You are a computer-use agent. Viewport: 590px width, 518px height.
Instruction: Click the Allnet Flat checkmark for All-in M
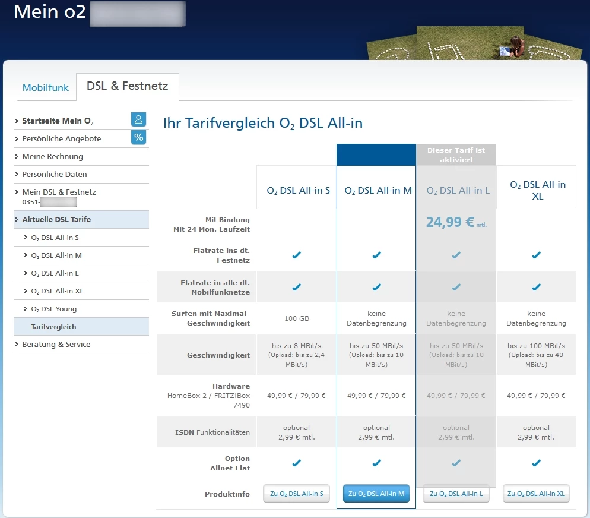click(377, 463)
